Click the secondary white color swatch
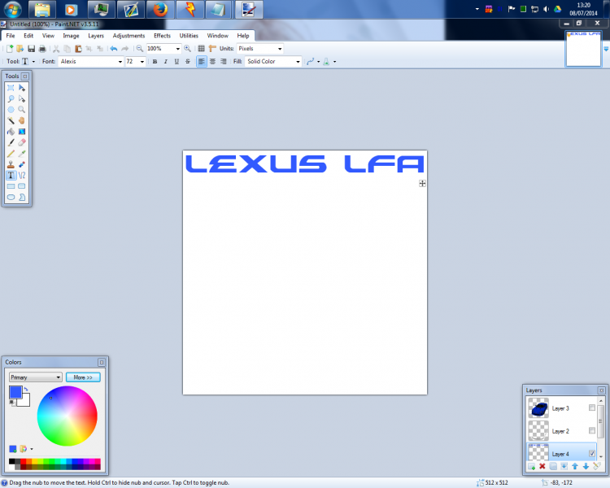Screen dimensions: 610x488 point(26,402)
